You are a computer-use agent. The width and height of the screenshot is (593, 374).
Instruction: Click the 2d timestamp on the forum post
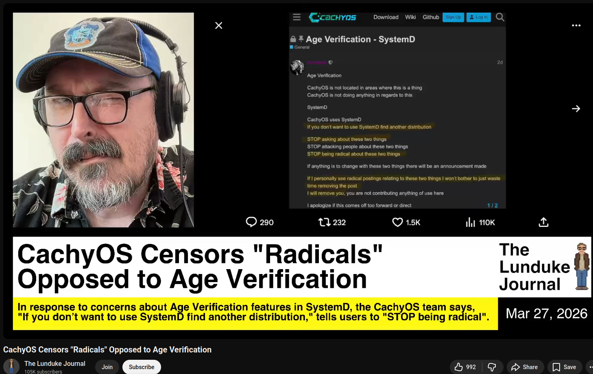500,62
